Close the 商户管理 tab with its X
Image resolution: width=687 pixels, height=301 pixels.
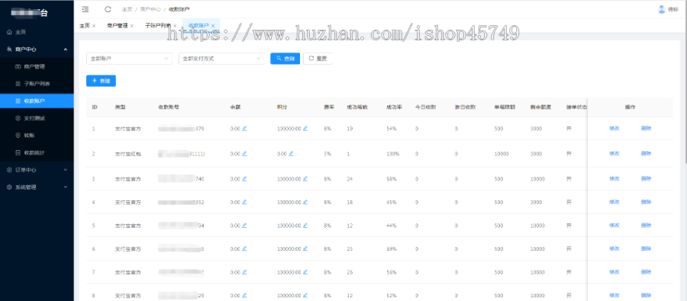point(131,26)
